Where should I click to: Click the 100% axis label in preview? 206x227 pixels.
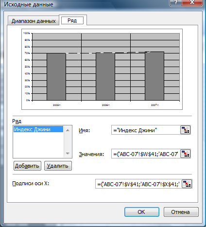click(x=27, y=33)
